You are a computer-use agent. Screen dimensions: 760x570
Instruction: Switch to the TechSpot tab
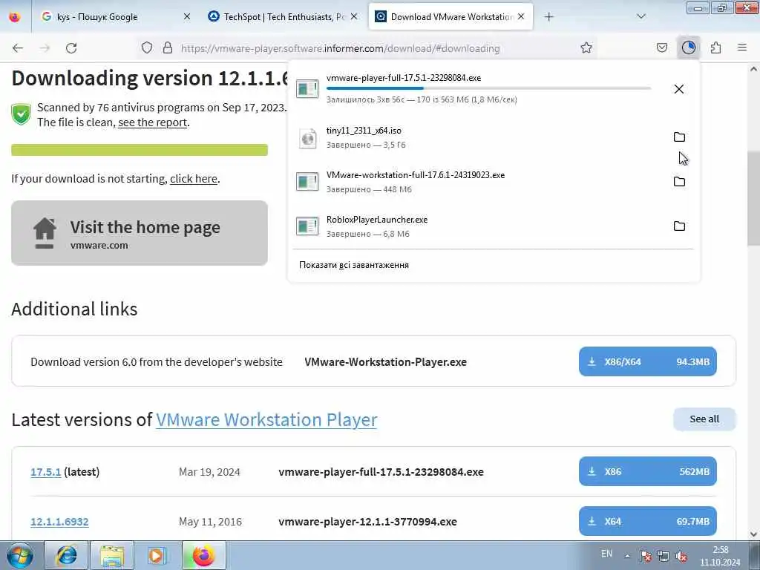(283, 17)
